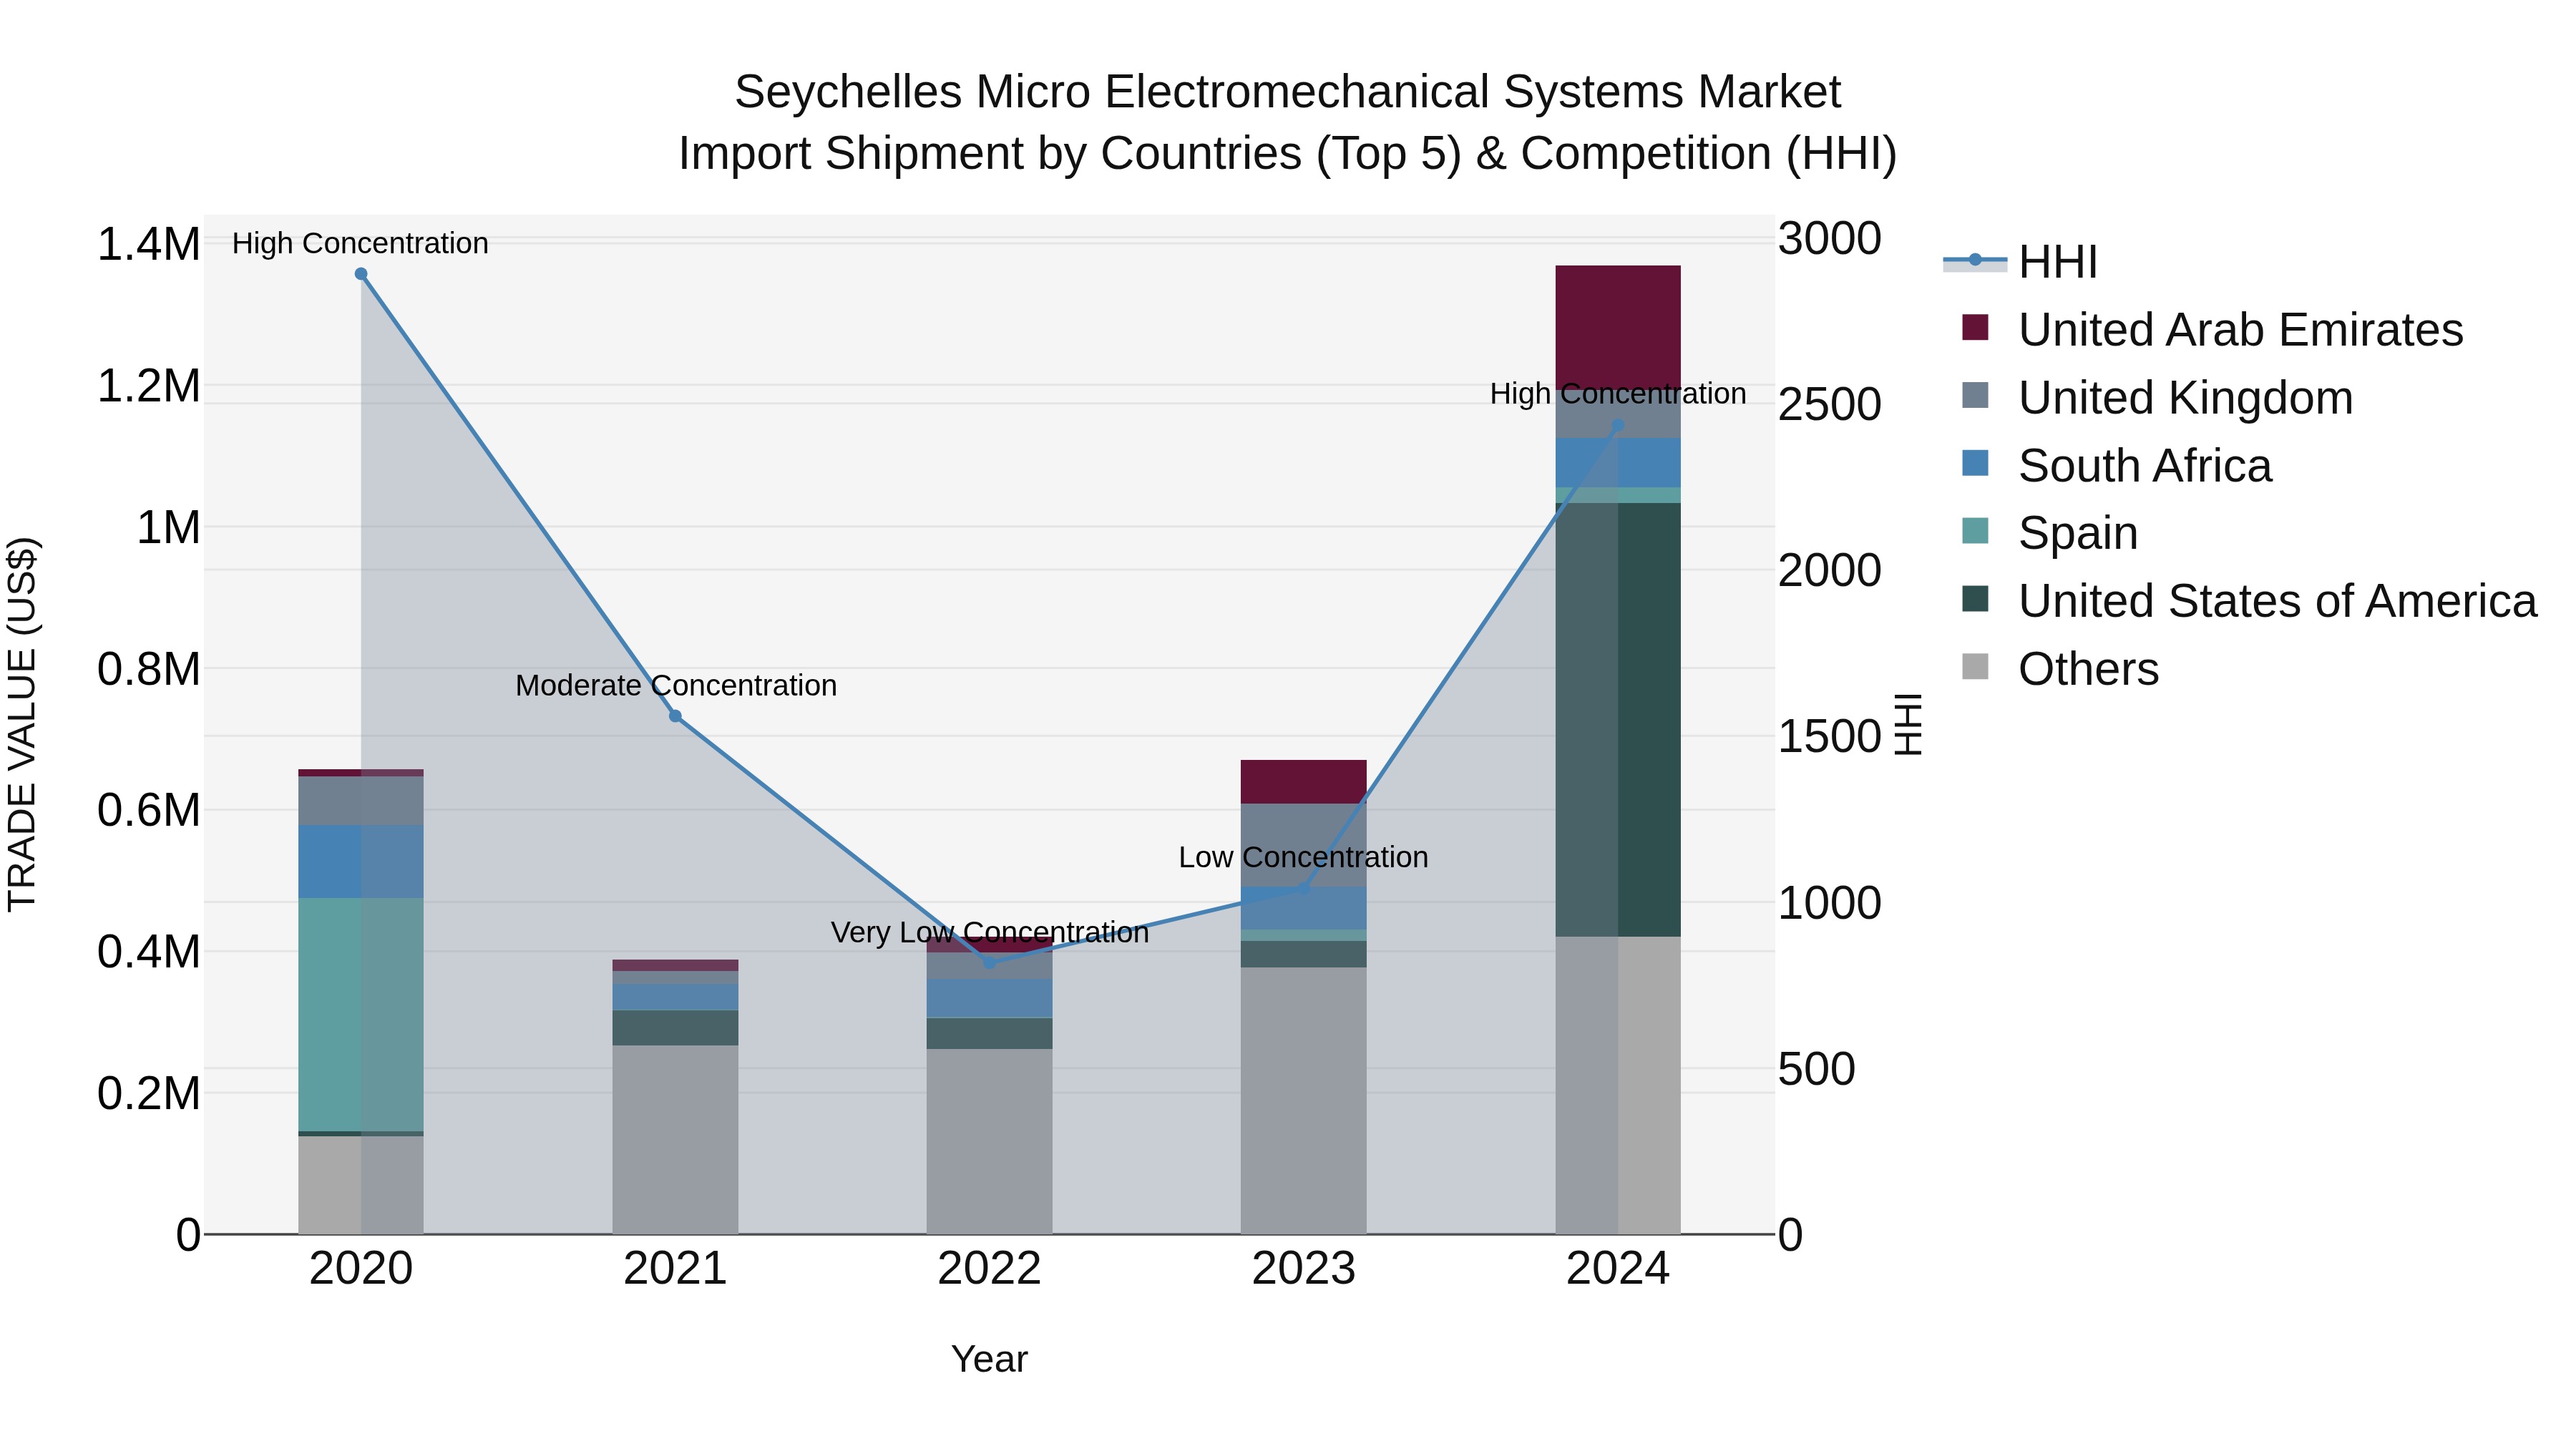Click the United Arab Emirates maroon swatch
The height and width of the screenshot is (1449, 2576).
(1975, 327)
